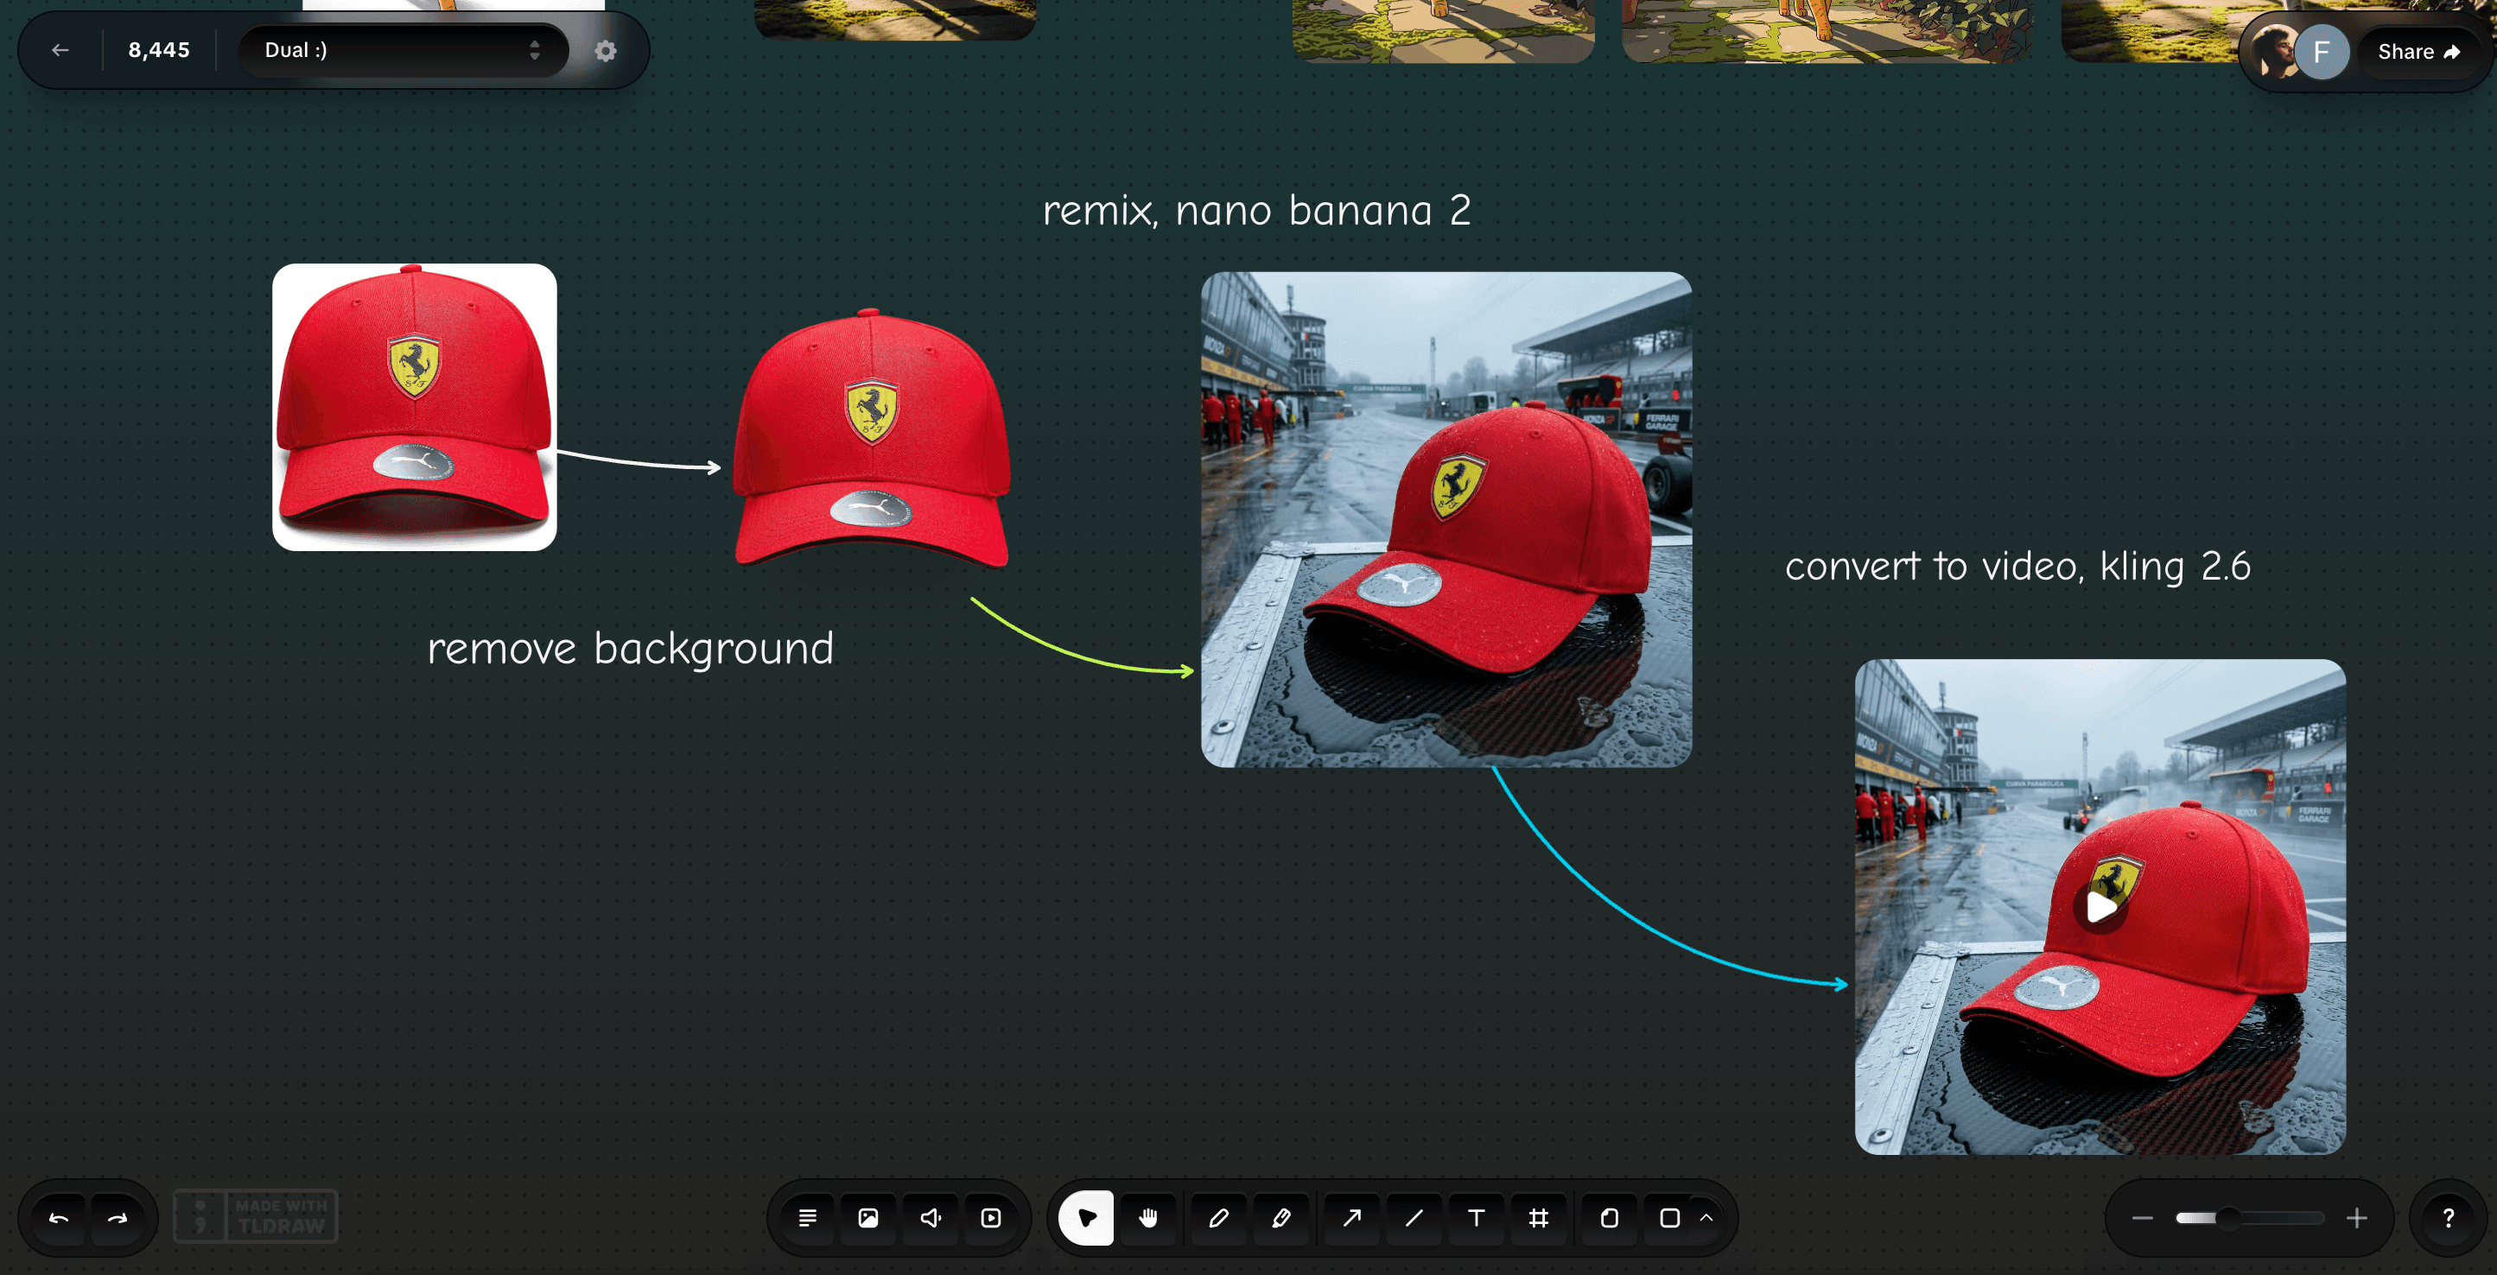
Task: Choose the Hand pan tool
Action: click(1148, 1218)
